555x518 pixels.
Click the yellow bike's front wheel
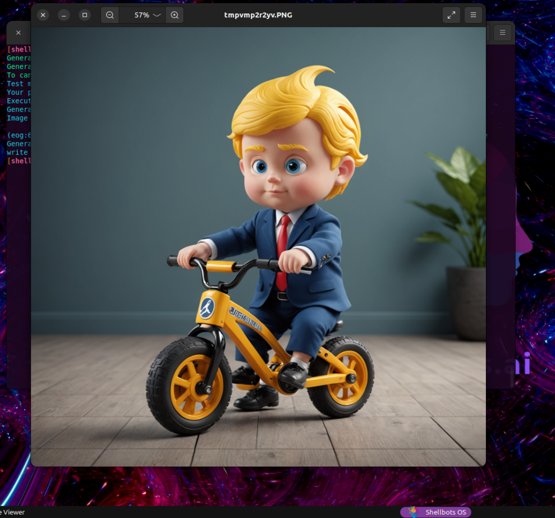pos(189,386)
